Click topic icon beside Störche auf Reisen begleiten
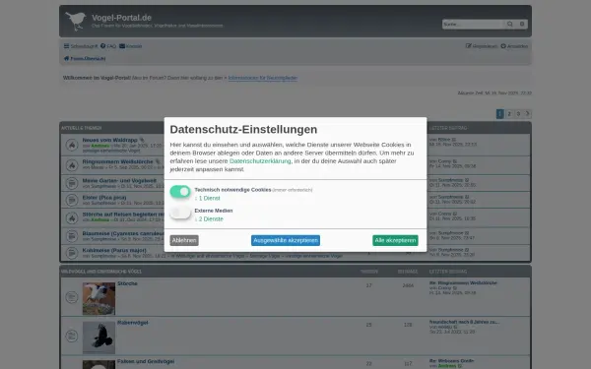The height and width of the screenshot is (369, 591). tap(72, 217)
